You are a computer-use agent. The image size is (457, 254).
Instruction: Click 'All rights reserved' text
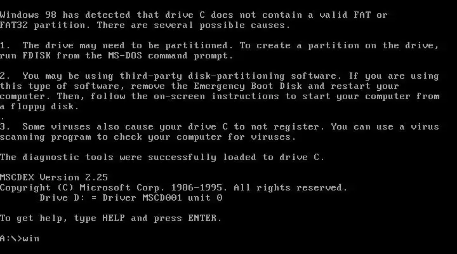291,188
